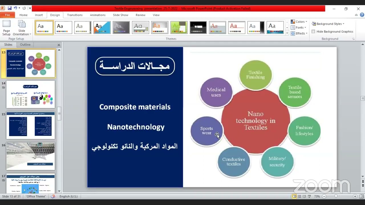The image size is (365, 205).
Task: Open the theme Fonts dropdown
Action: click(x=298, y=28)
